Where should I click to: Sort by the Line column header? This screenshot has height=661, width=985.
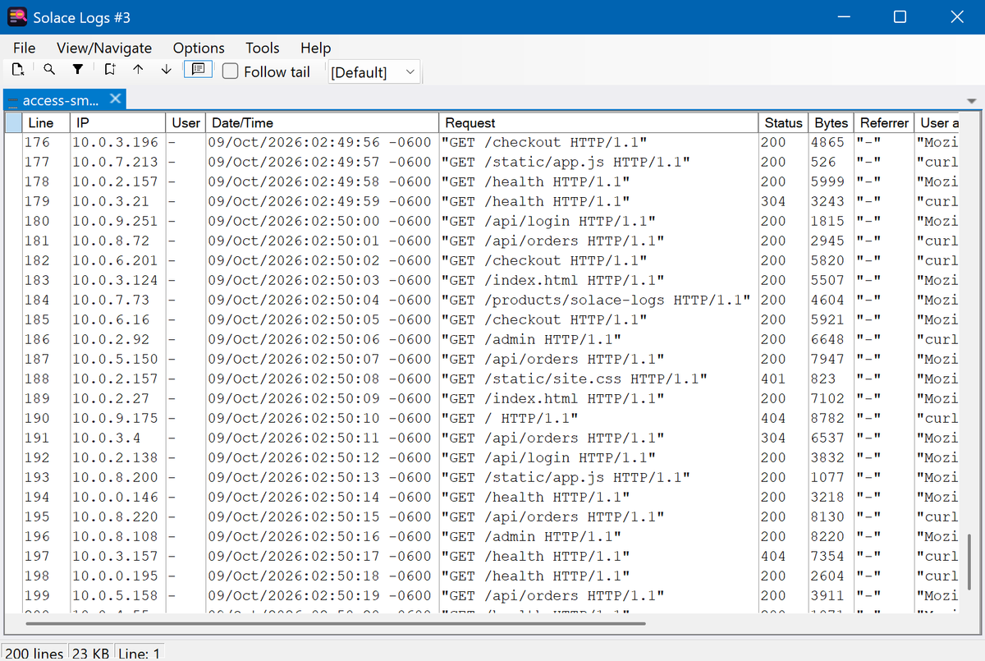pyautogui.click(x=47, y=122)
